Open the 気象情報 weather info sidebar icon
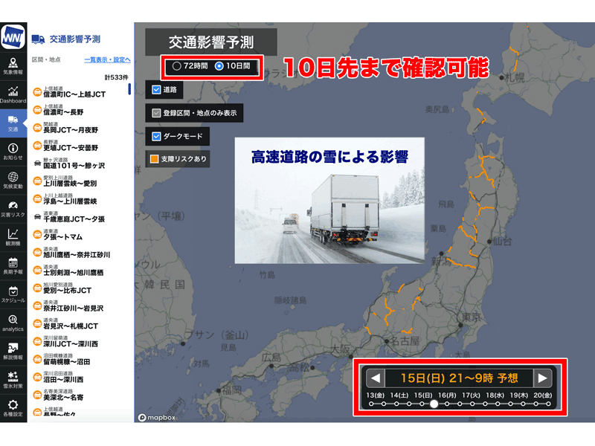Image resolution: width=595 pixels, height=446 pixels. (13, 65)
